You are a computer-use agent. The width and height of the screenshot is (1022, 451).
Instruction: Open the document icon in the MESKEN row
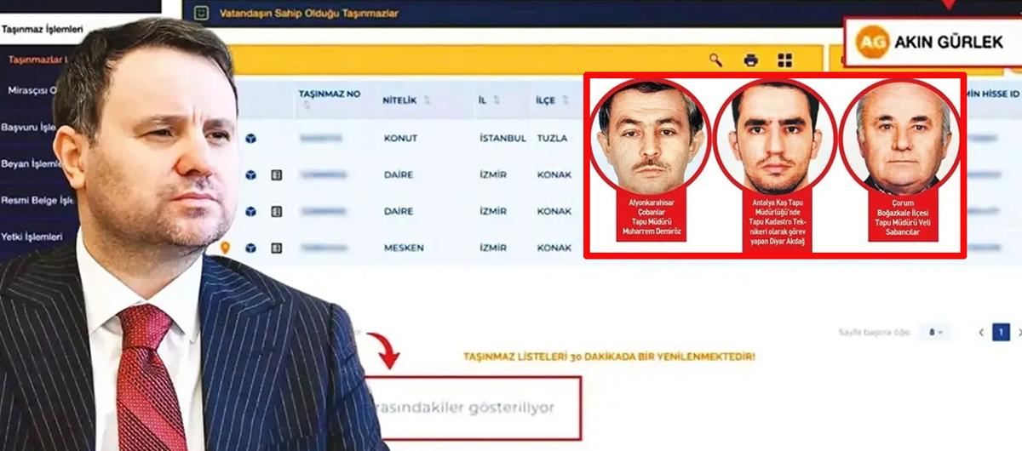276,248
